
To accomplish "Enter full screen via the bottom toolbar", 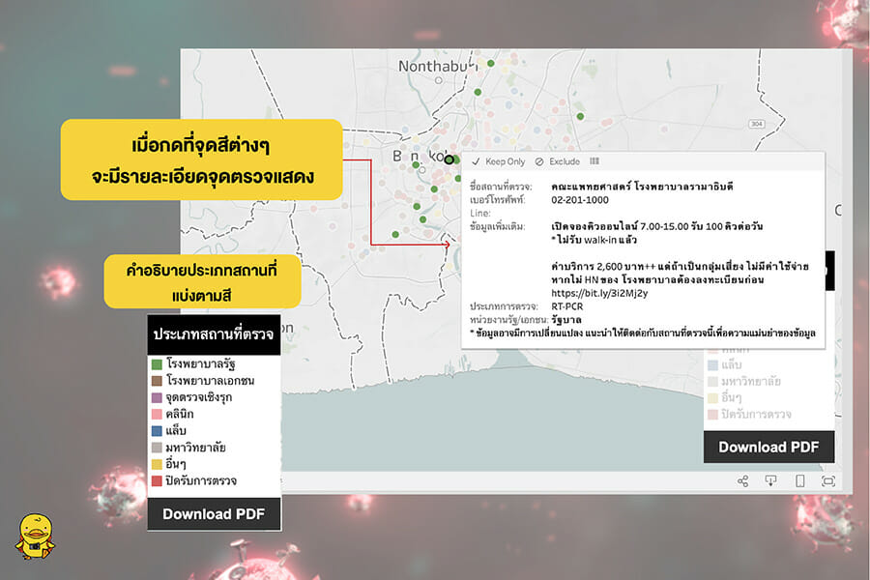I will [828, 480].
